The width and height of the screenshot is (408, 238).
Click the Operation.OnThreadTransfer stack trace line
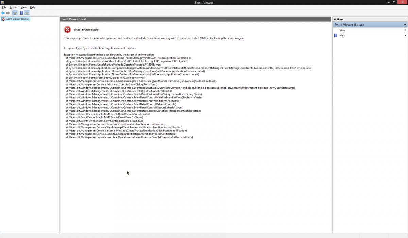pos(130,137)
